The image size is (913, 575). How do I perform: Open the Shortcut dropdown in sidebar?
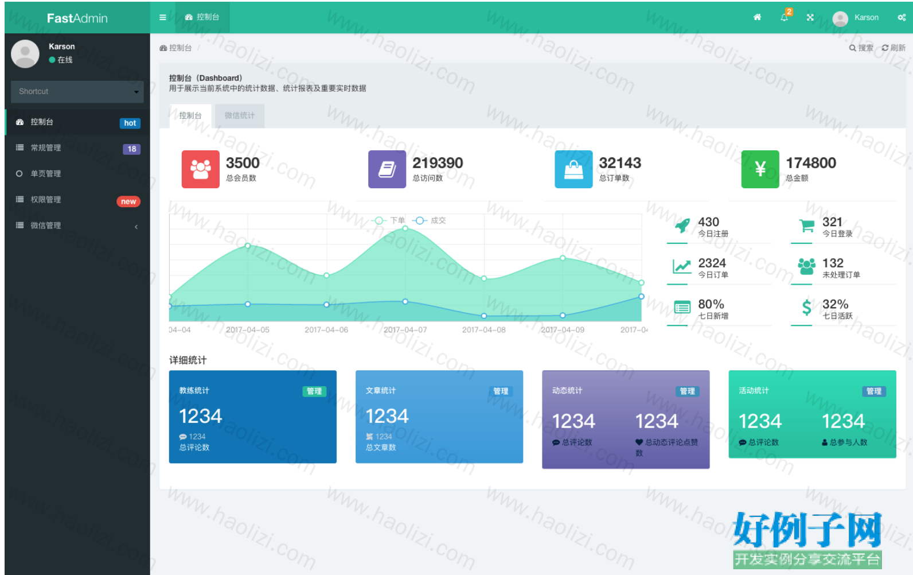pyautogui.click(x=77, y=92)
